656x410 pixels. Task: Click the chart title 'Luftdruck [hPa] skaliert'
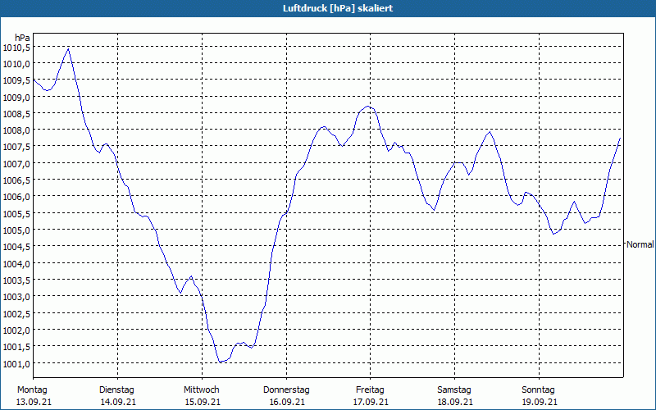coord(338,8)
